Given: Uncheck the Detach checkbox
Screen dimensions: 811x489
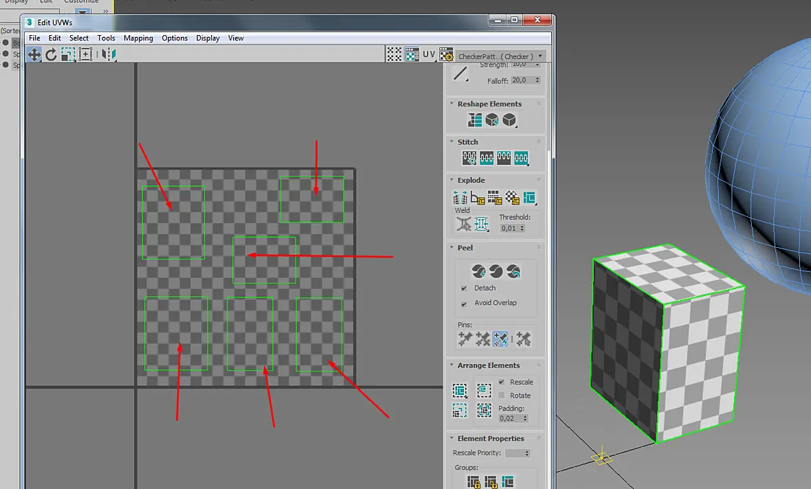Looking at the screenshot, I should pos(464,288).
